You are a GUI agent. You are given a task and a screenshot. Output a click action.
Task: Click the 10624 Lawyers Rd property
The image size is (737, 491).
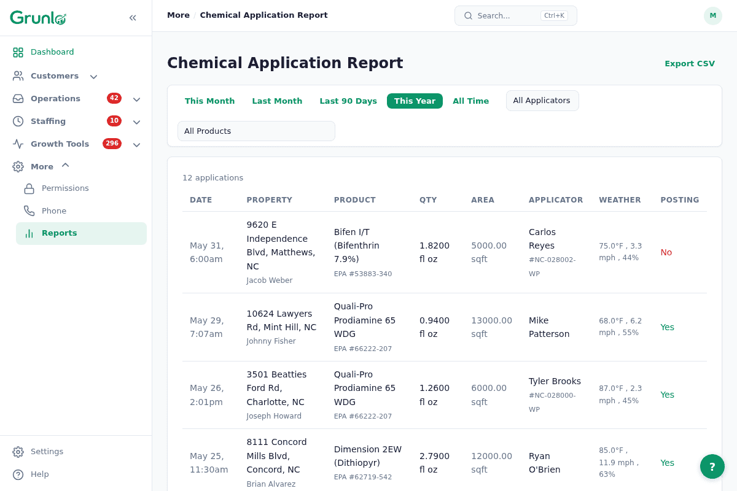282,320
